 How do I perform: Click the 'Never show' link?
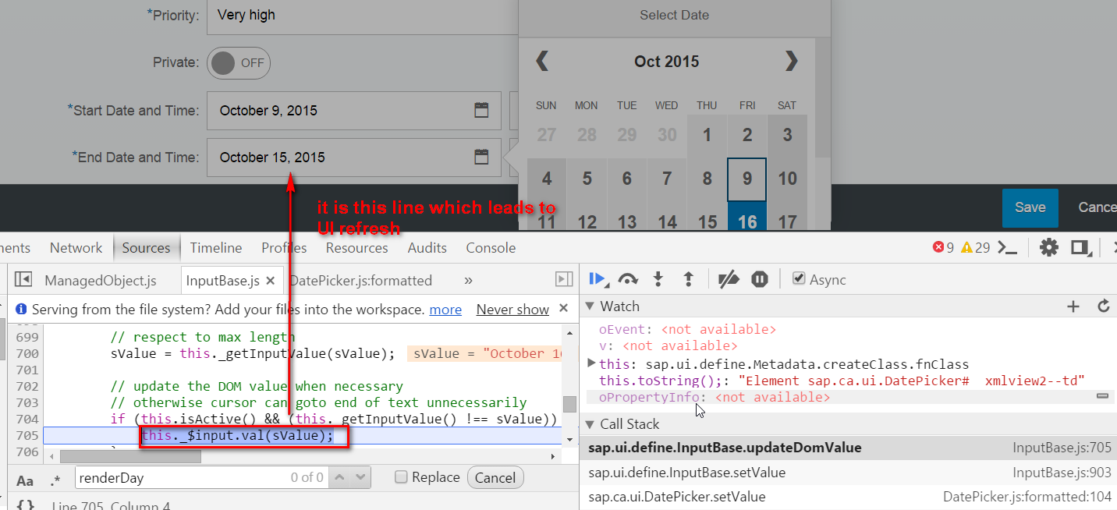tap(512, 310)
